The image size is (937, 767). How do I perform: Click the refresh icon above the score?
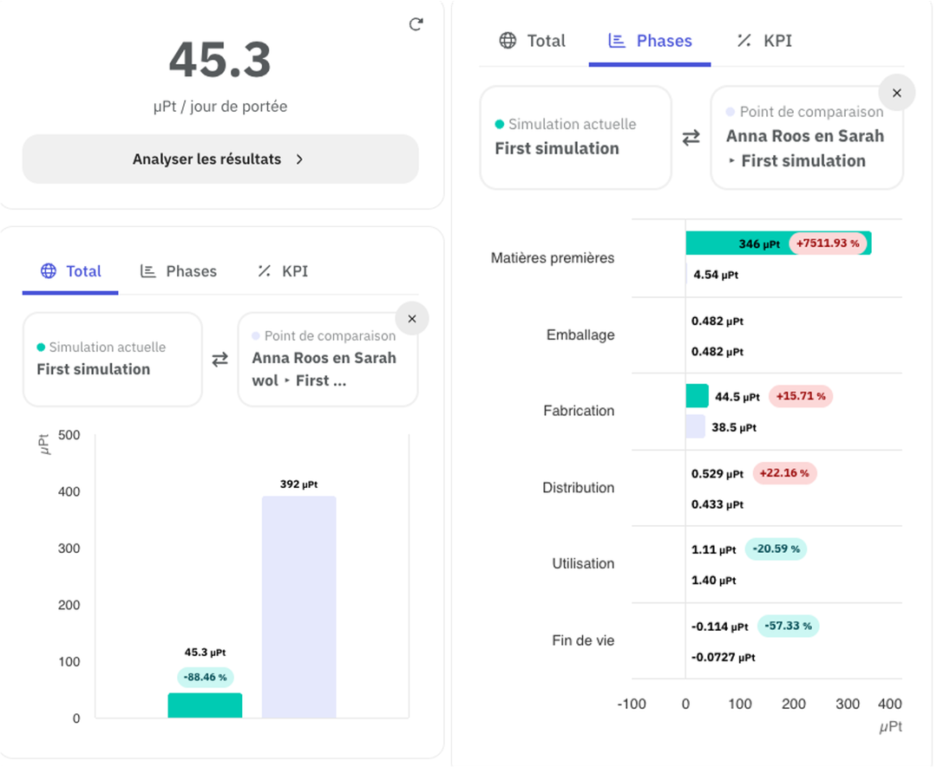click(x=416, y=24)
